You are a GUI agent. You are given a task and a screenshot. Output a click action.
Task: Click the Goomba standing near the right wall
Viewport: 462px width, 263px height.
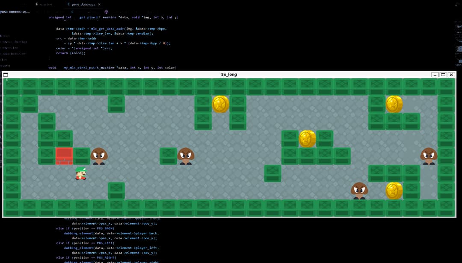tap(428, 156)
